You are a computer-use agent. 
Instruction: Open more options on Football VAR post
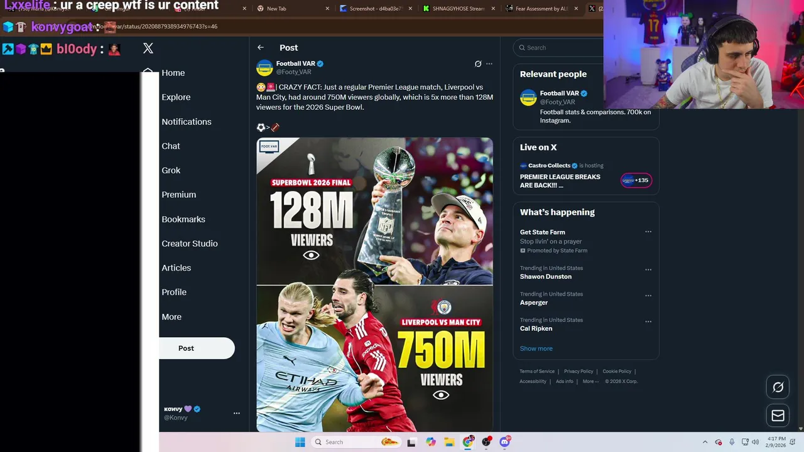489,64
